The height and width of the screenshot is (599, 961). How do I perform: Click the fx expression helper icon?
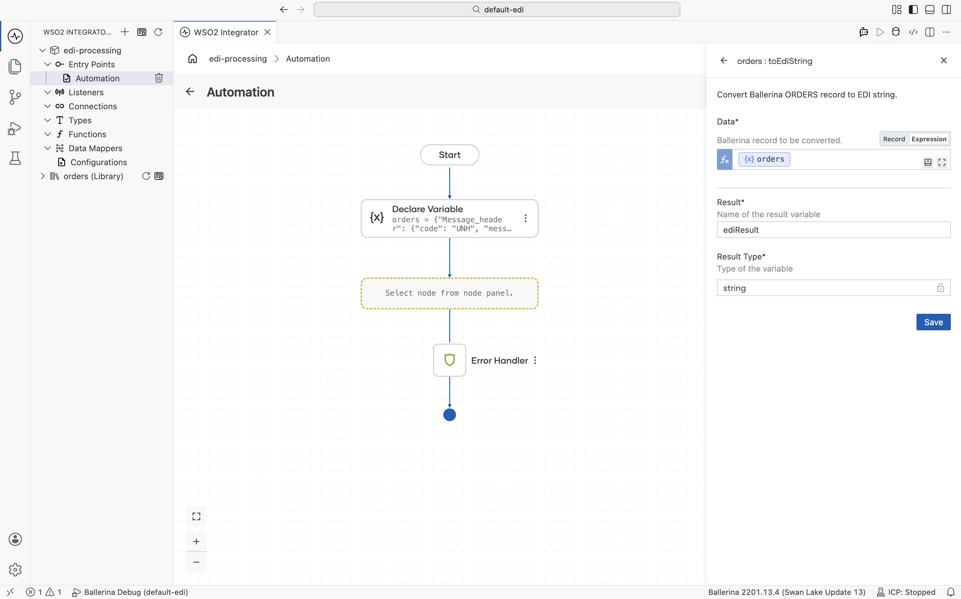[725, 160]
